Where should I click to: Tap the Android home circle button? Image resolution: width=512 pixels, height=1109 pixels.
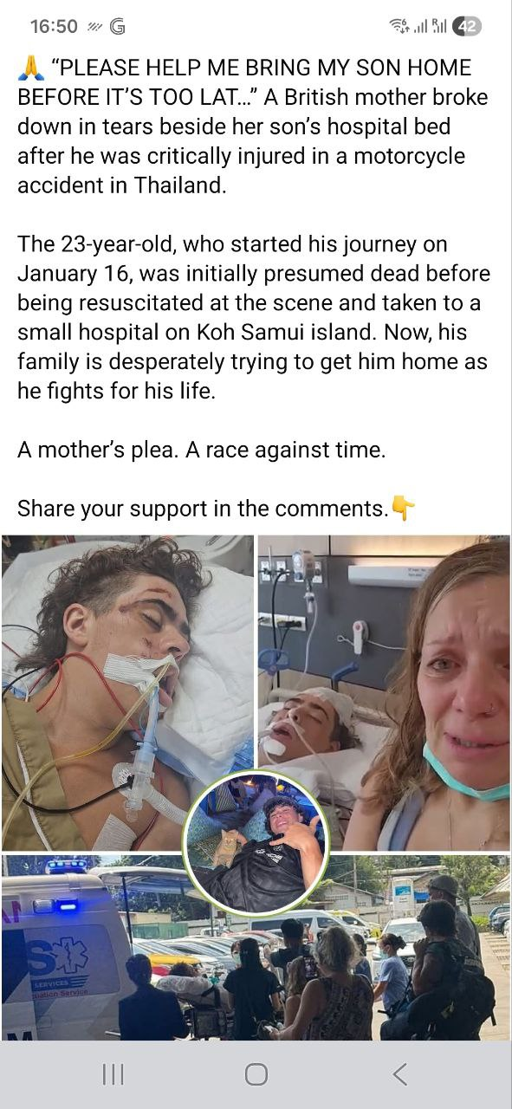coord(256,1074)
